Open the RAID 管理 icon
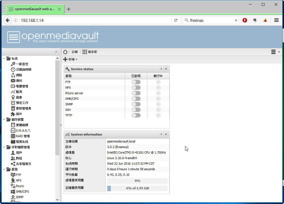Image resolution: width=284 pixels, height=204 pixels. pos(13,136)
